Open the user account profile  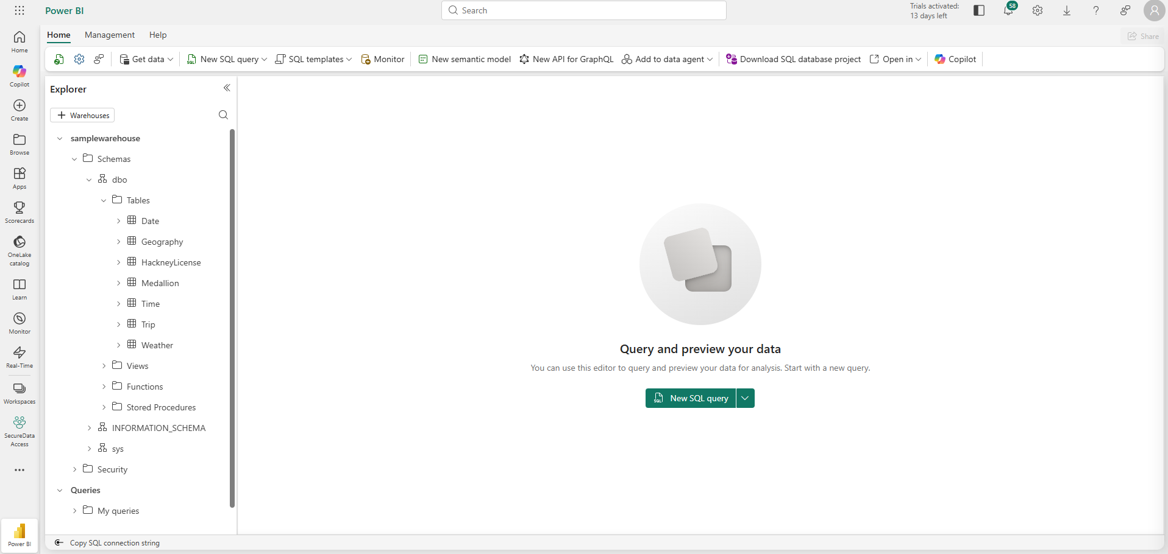[x=1155, y=10]
